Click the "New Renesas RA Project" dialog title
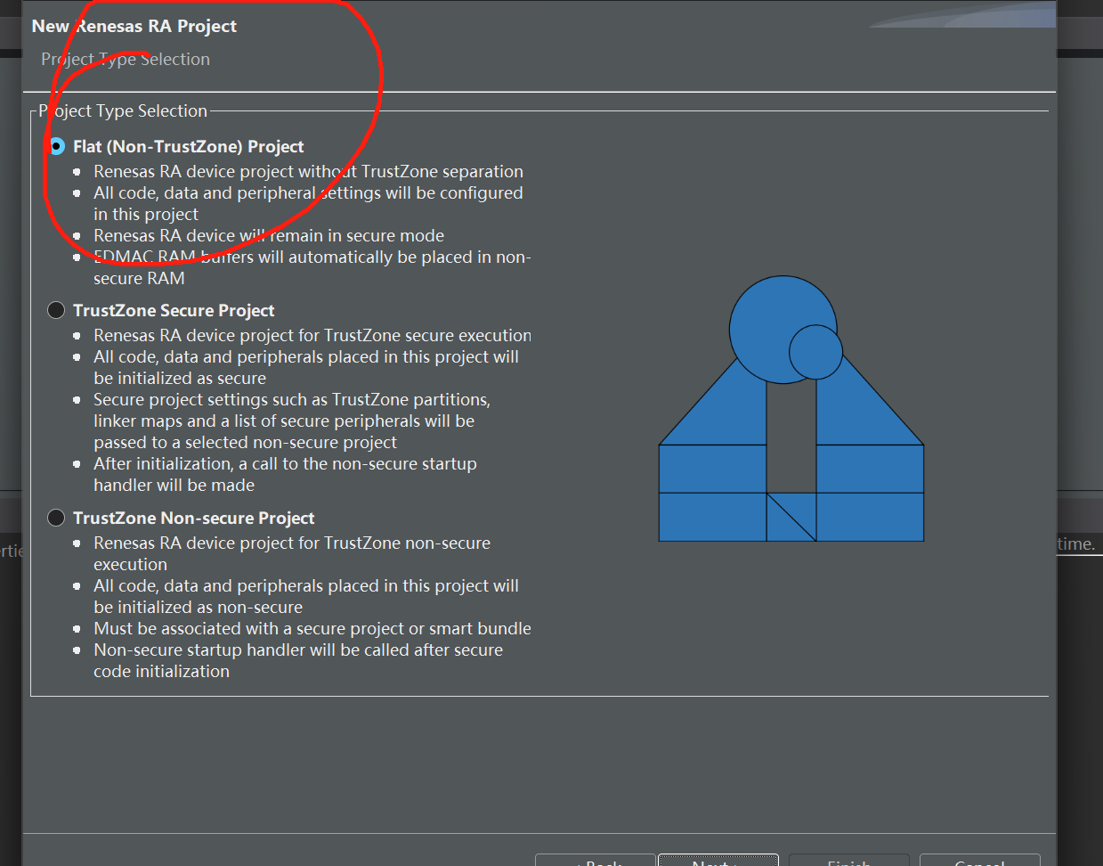 [134, 26]
